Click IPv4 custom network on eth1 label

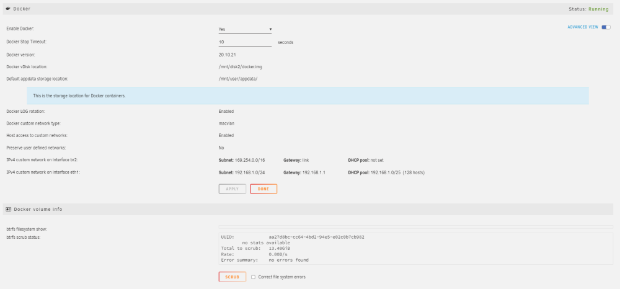(43, 173)
